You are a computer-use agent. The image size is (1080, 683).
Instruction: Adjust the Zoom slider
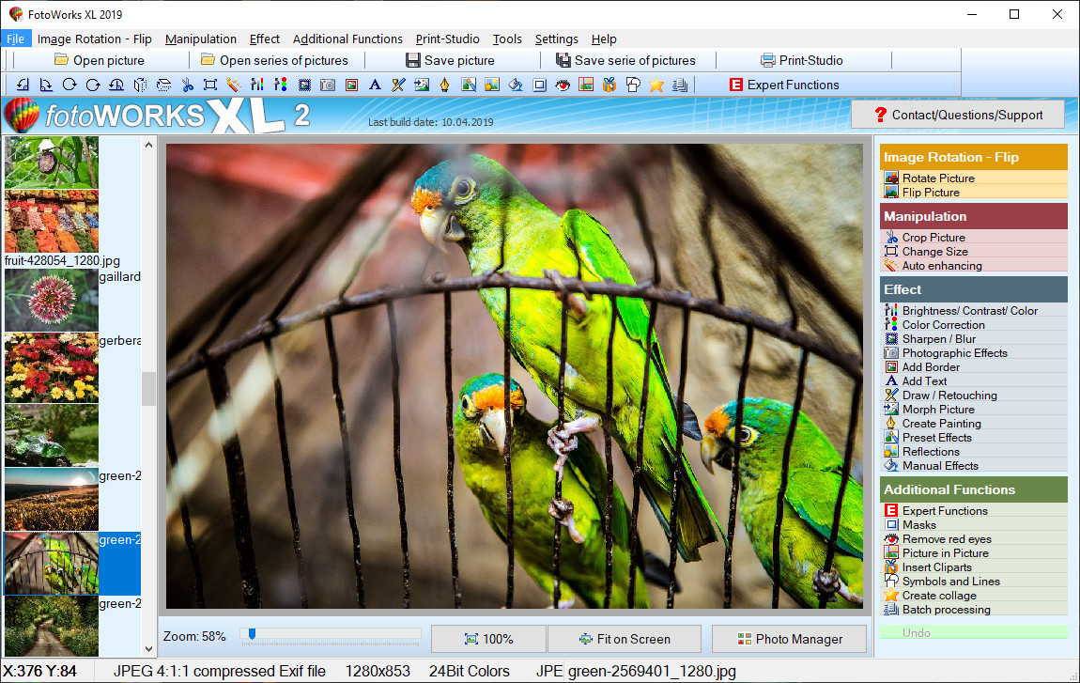point(252,635)
